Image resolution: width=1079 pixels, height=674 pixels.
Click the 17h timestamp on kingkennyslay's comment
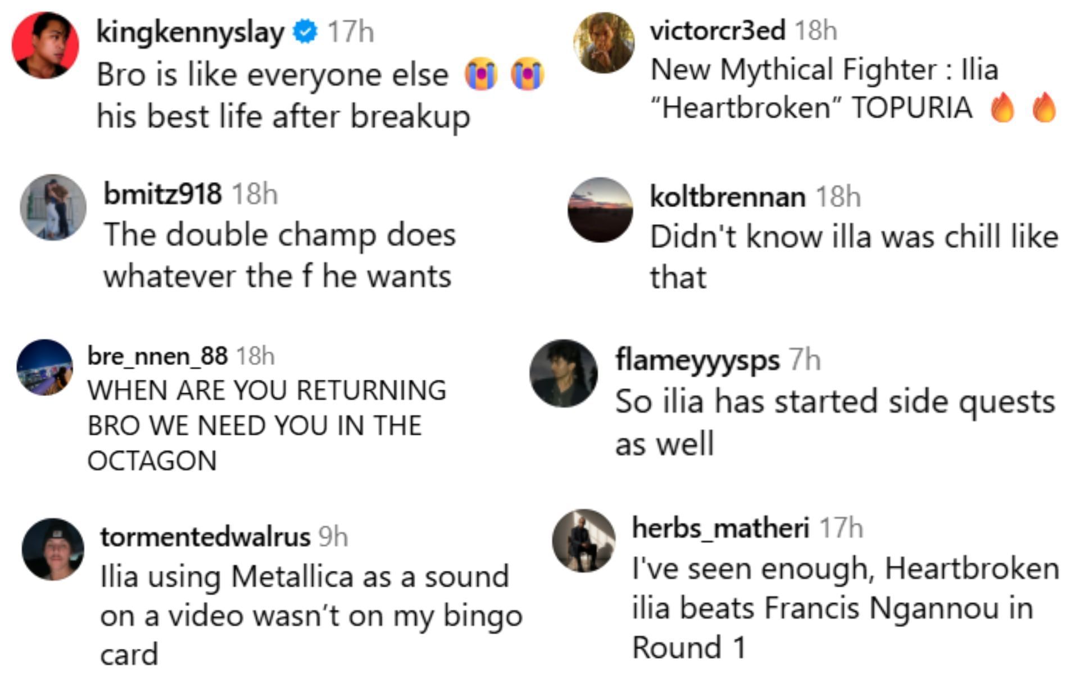coord(351,32)
